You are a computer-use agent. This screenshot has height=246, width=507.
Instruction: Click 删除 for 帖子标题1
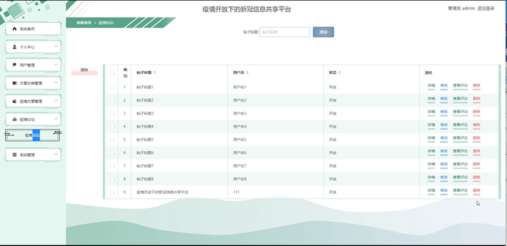pos(477,86)
